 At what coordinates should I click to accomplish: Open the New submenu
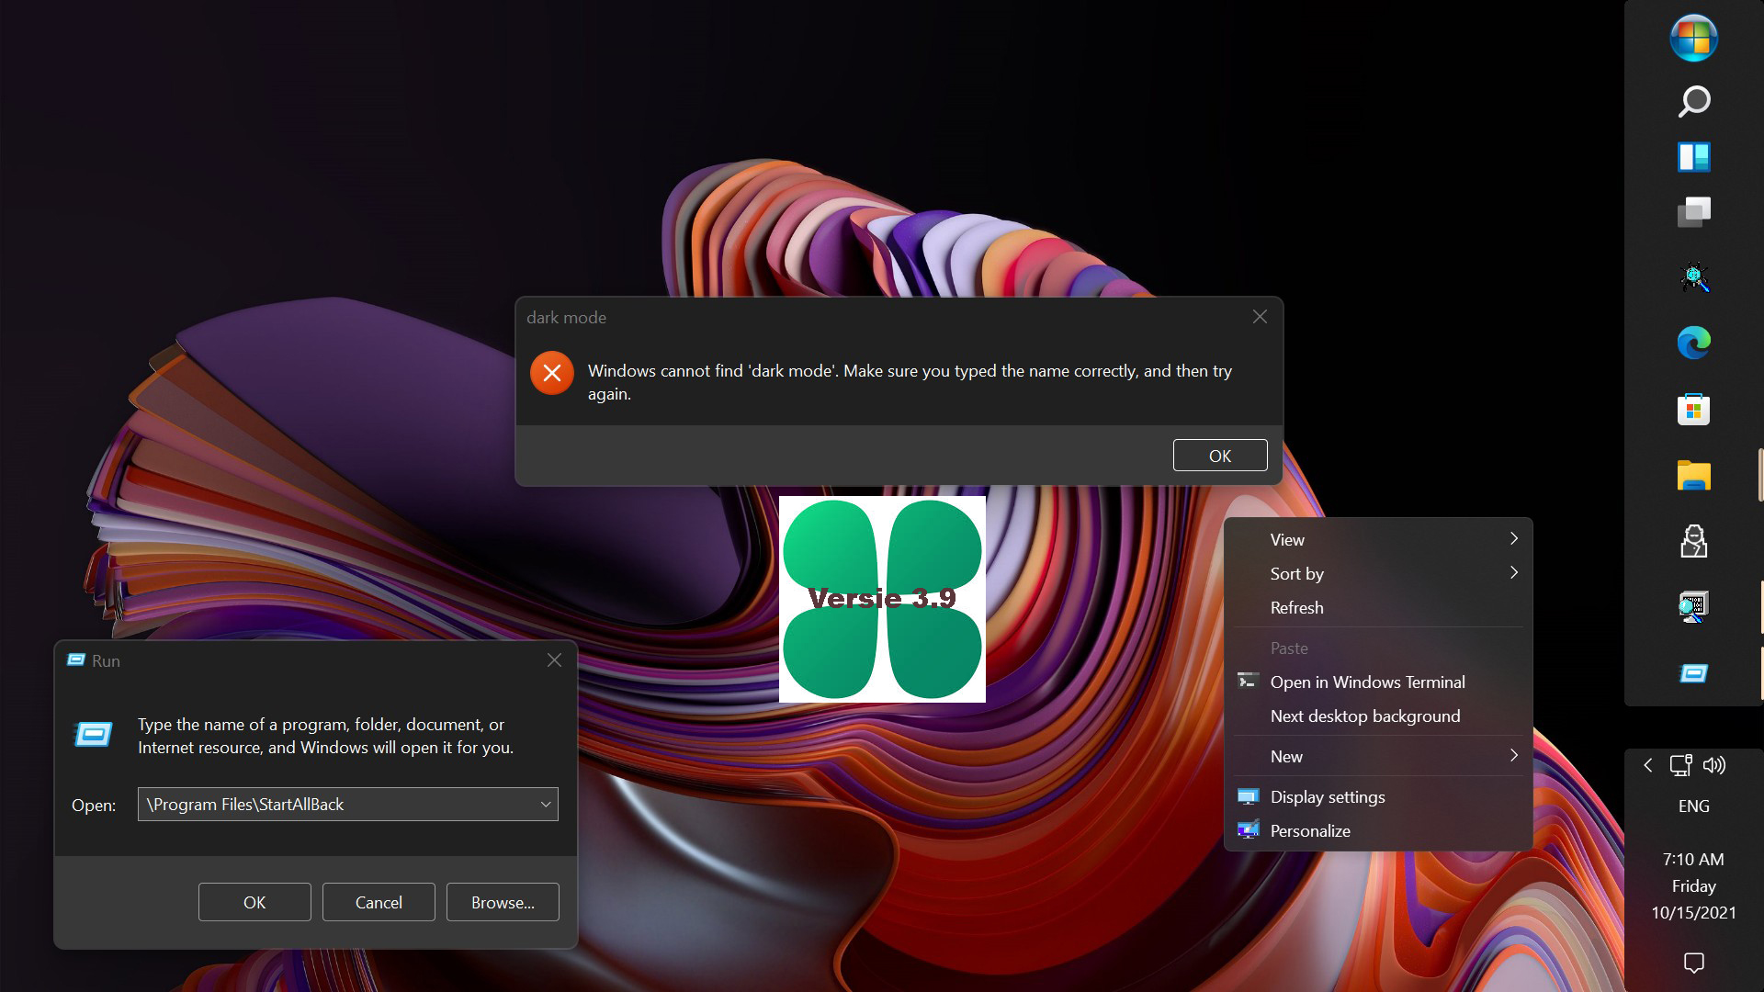click(1378, 756)
